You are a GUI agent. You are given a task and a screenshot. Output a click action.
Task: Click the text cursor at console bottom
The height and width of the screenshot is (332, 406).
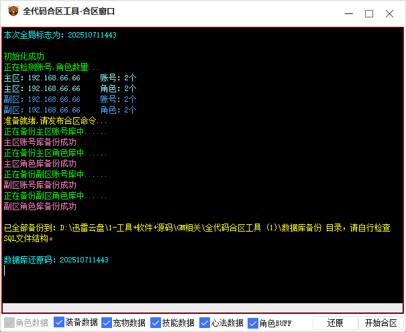pos(5,270)
